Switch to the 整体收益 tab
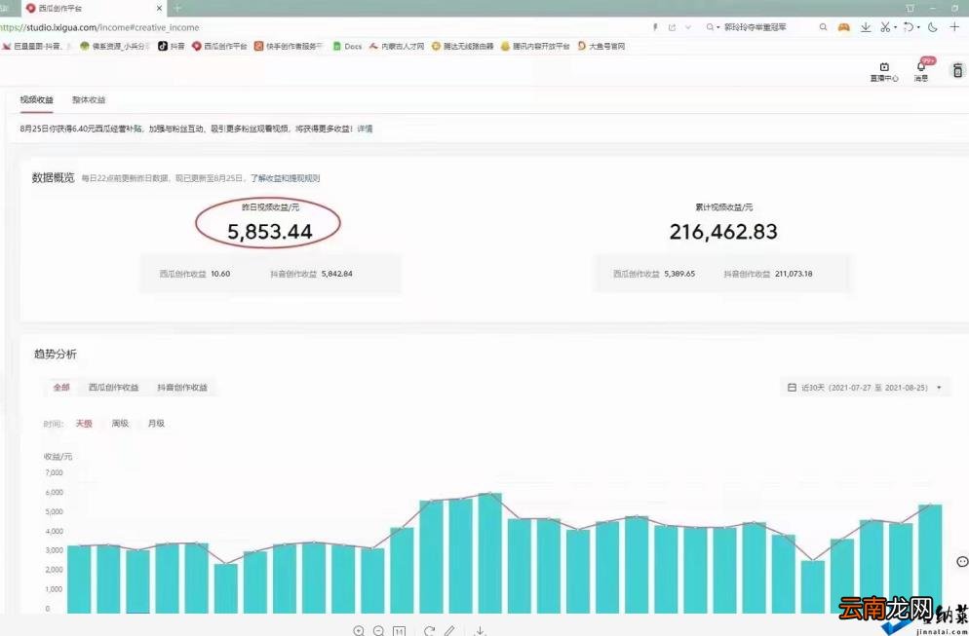Screen dimensions: 969x636 coord(89,99)
